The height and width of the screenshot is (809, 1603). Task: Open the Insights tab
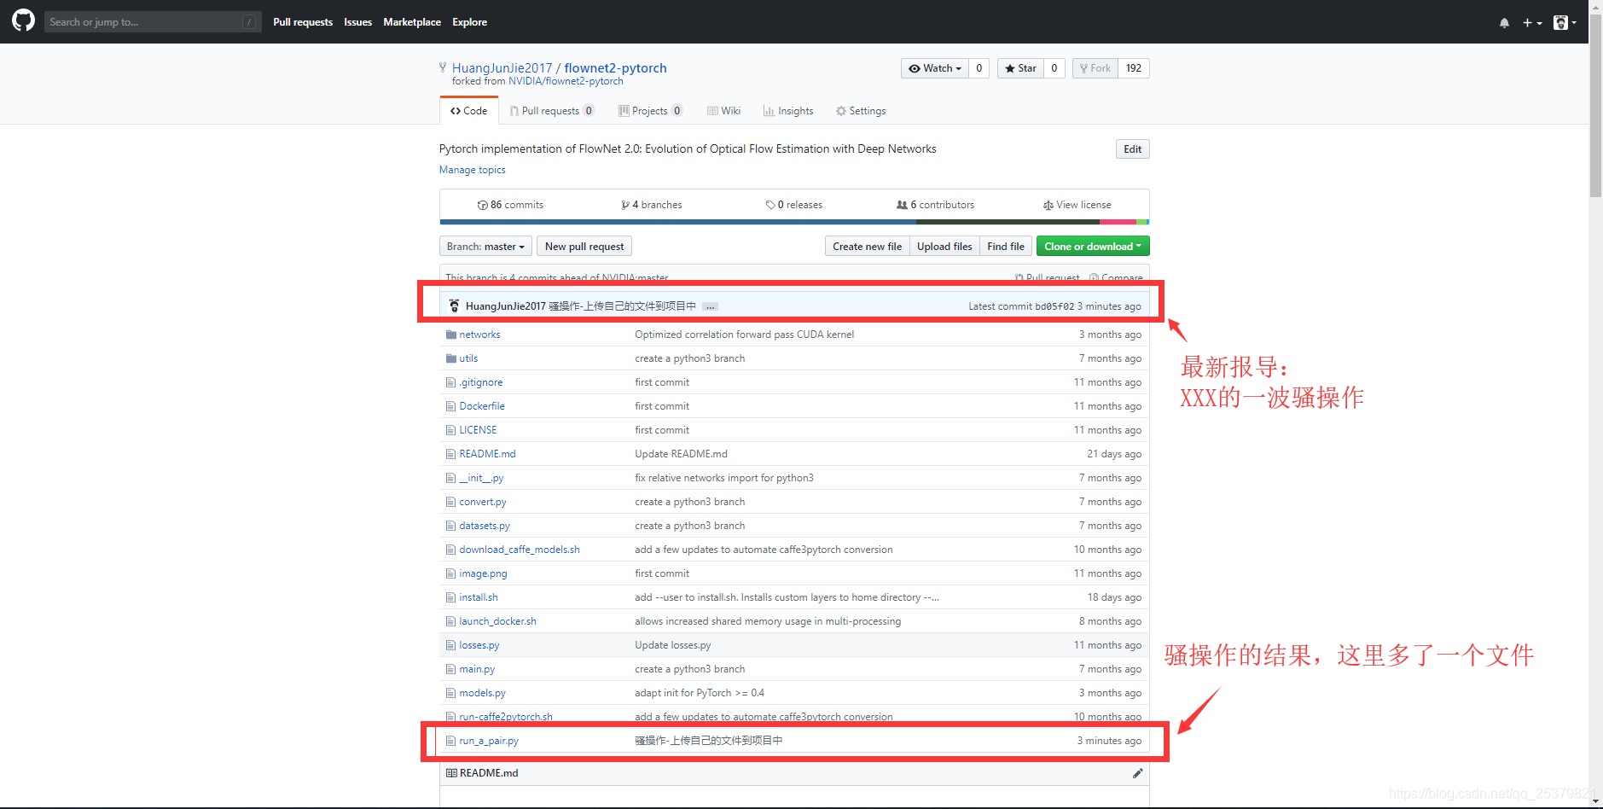coord(788,111)
